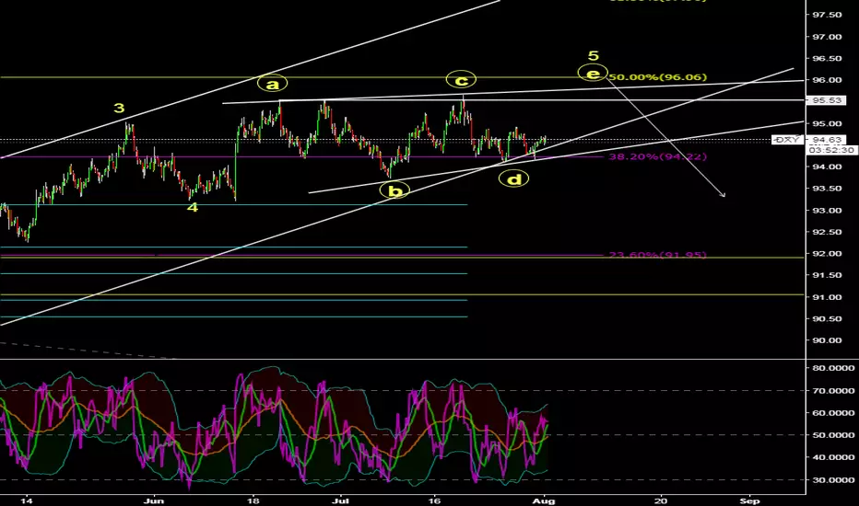Viewport: 859px width, 506px height.
Task: Click the 92.50 price axis value
Action: [827, 232]
